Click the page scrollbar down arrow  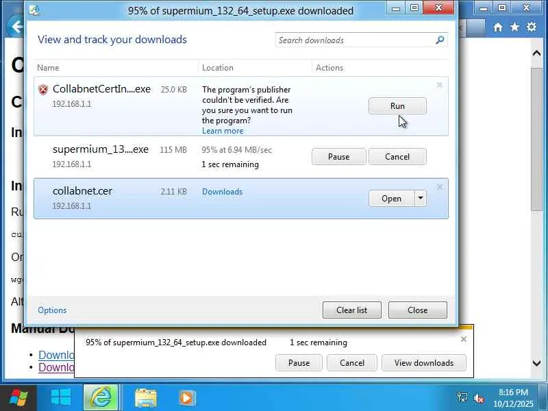[x=536, y=363]
